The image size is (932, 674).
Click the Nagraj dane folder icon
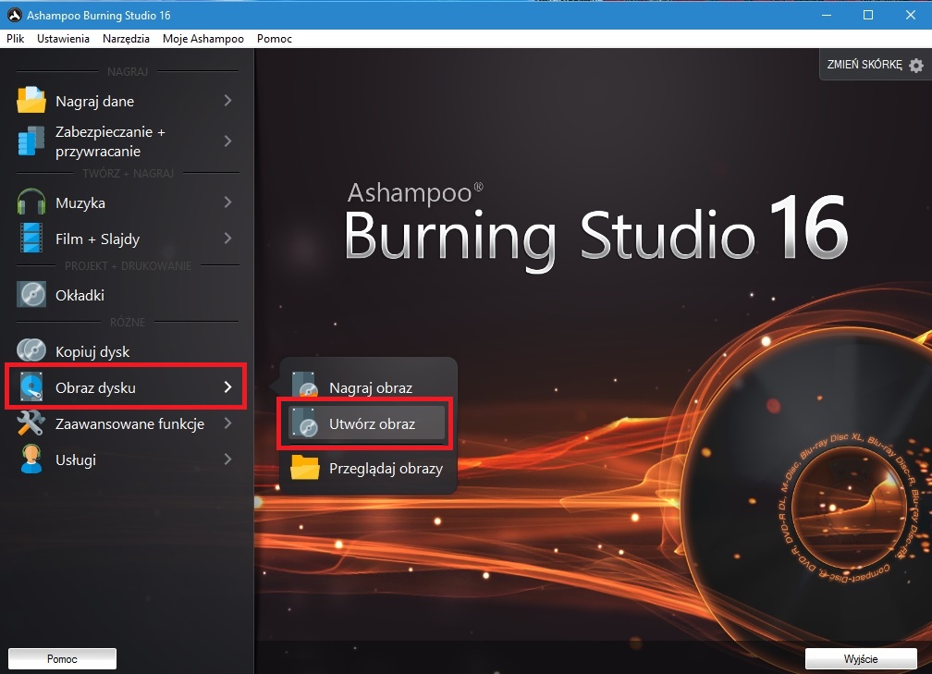point(31,100)
